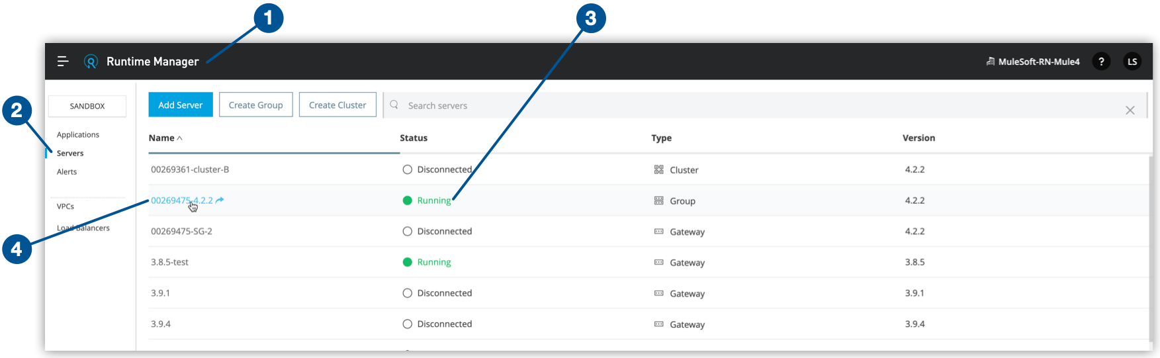Click the Add Server button

pos(181,105)
